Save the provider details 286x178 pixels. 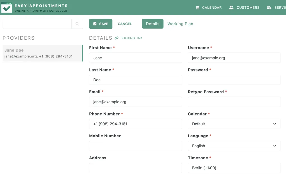[x=101, y=24]
